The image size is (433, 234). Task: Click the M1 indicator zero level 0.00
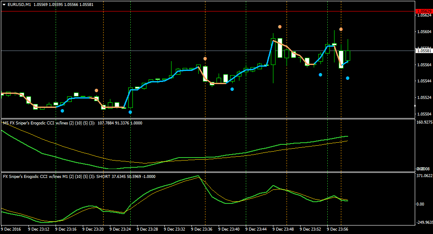pos(420,204)
